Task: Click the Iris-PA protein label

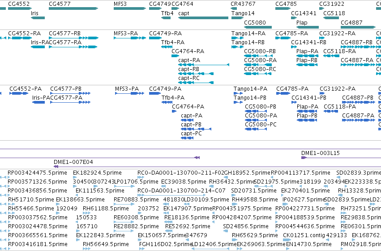Action: pos(41,98)
